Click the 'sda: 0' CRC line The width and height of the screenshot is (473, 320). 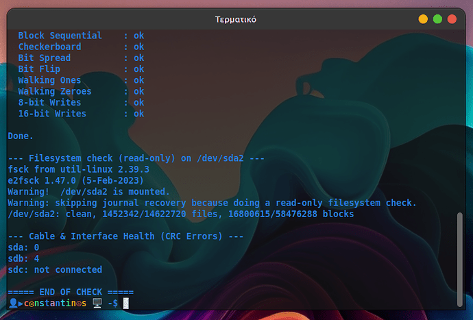point(23,247)
